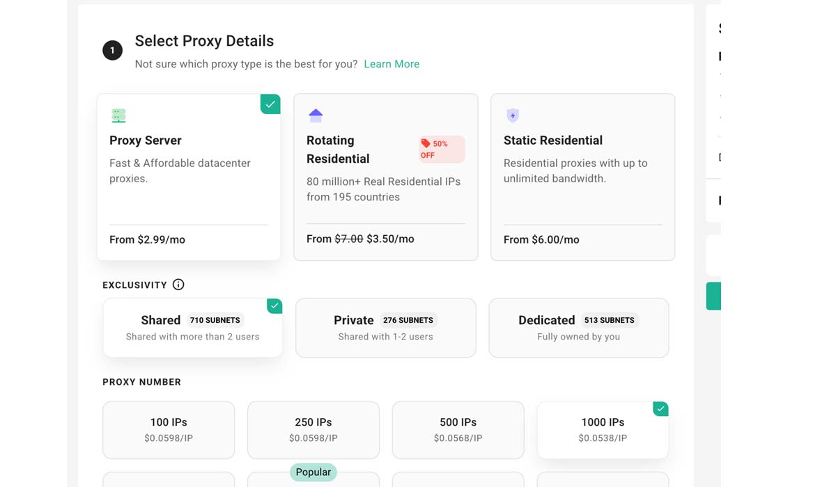This screenshot has height=487, width=836.
Task: Click the checkmark on Proxy Server card
Action: coord(270,104)
